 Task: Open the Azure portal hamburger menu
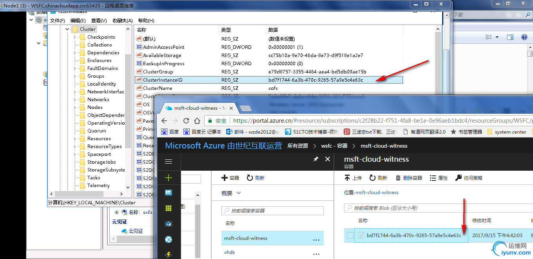click(169, 161)
